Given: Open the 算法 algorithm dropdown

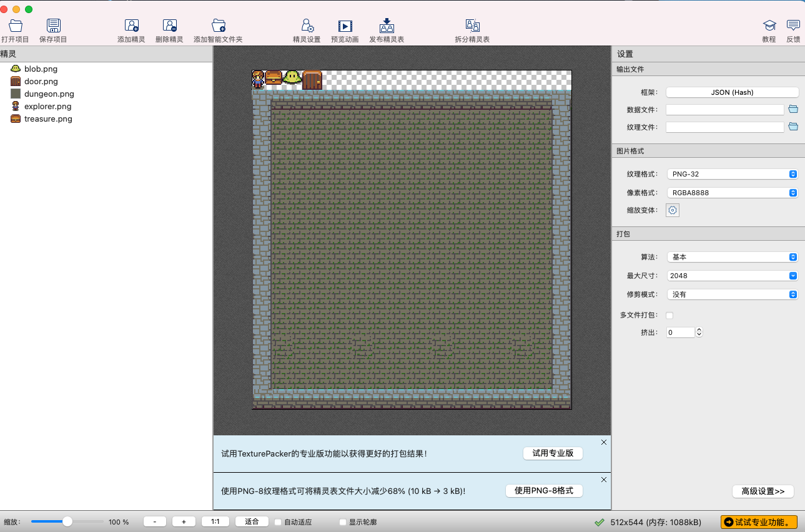Looking at the screenshot, I should [x=732, y=257].
